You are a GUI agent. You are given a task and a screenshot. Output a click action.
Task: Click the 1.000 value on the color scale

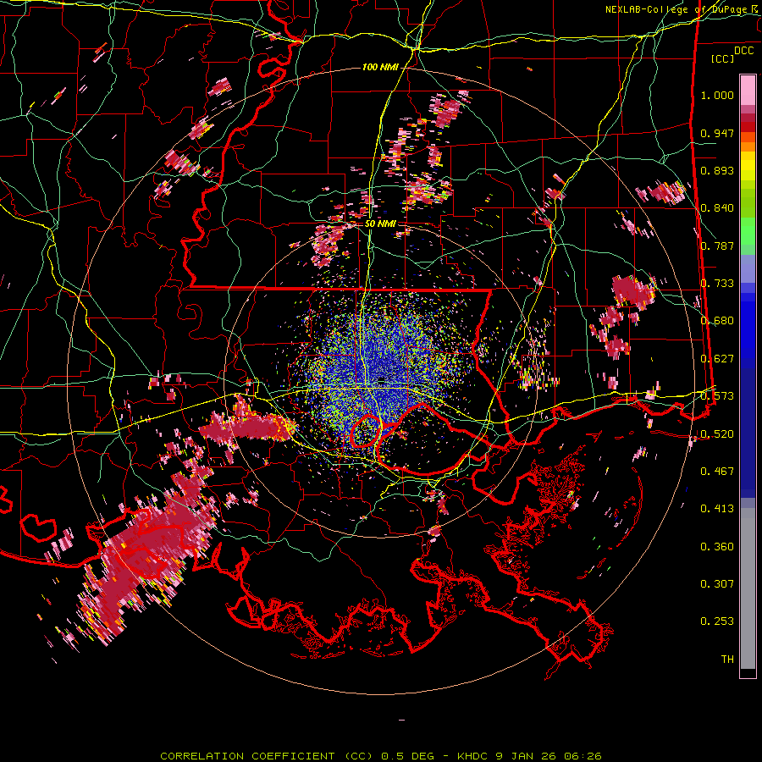point(717,95)
